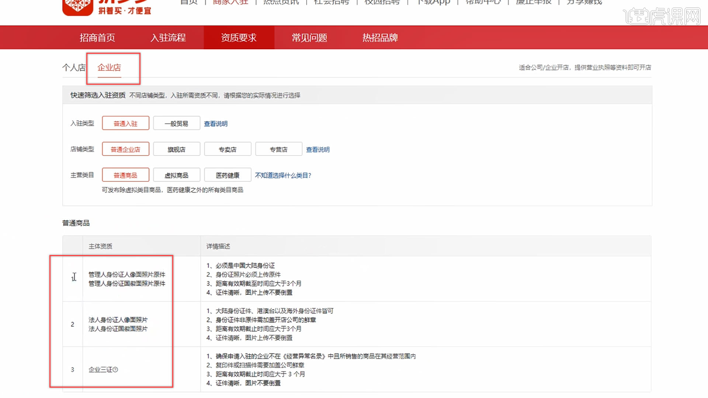Open 查看说明 link in 入驻类型 row
Viewport: 708px width, 398px height.
tap(216, 124)
